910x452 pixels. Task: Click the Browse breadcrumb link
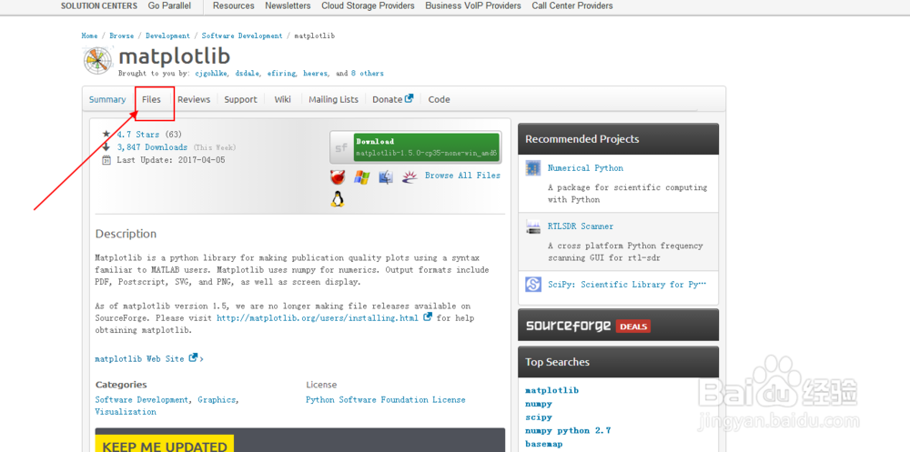122,36
